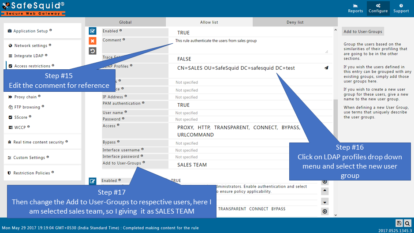Move the second rule up
Viewport: 414px width, 233px height.
[325, 191]
